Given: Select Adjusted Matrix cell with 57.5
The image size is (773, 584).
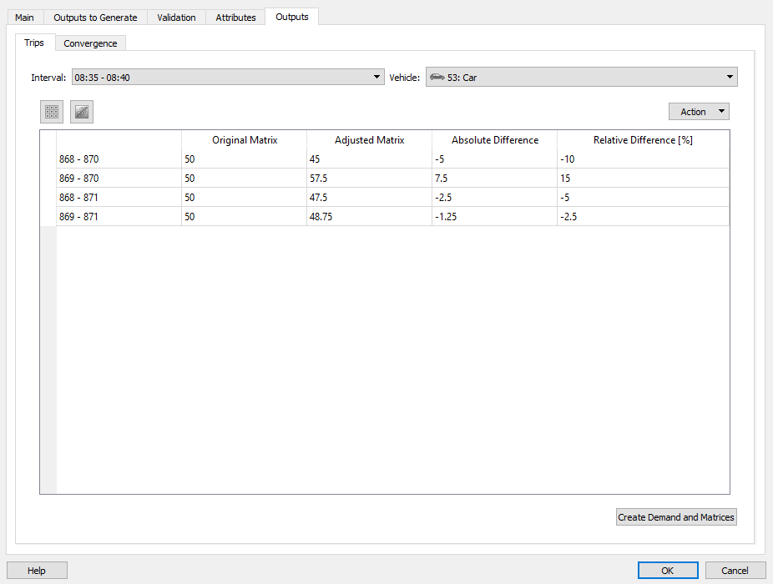Looking at the screenshot, I should (x=368, y=179).
